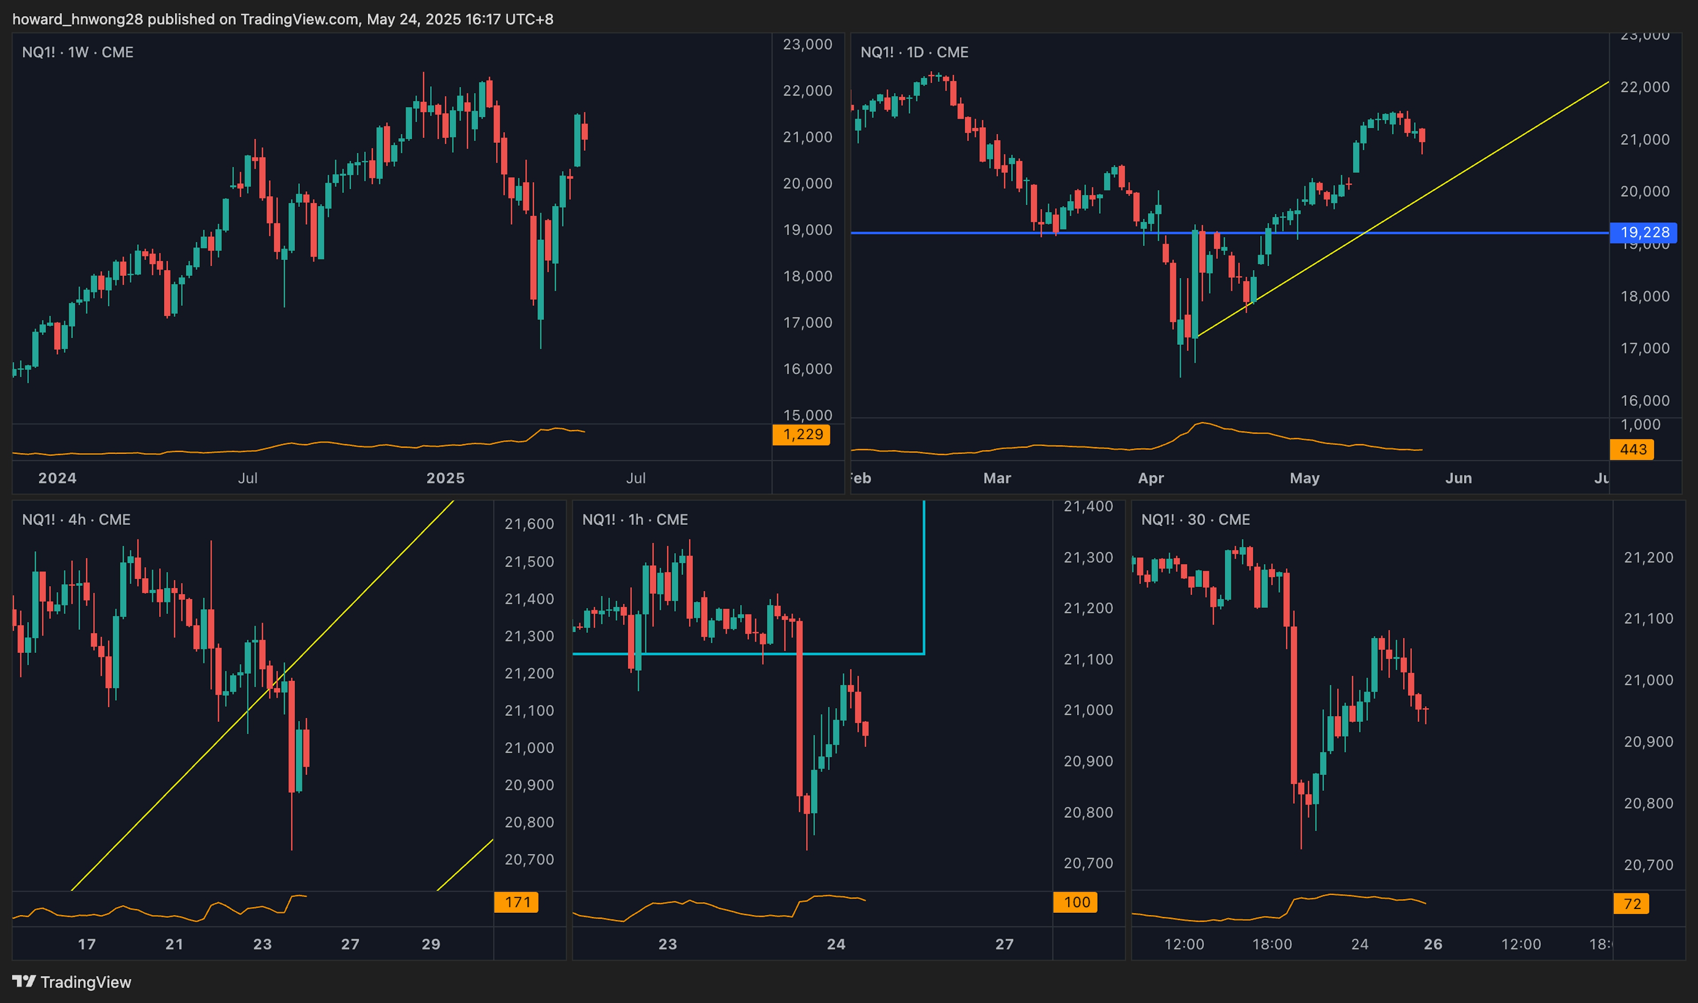Select the NQ1! 1W CME chart title

coord(78,52)
